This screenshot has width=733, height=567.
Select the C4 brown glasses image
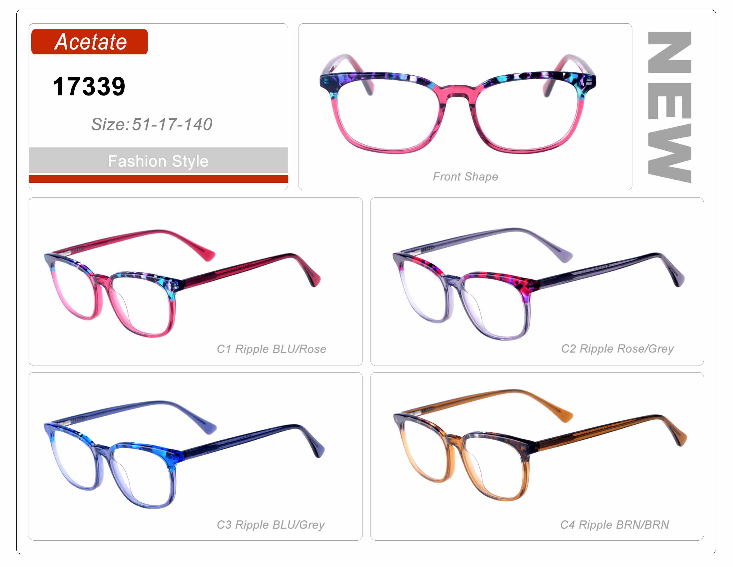click(540, 445)
